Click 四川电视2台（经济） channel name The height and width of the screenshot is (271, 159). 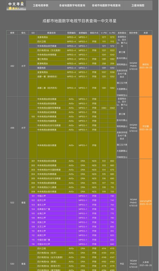[47, 253]
